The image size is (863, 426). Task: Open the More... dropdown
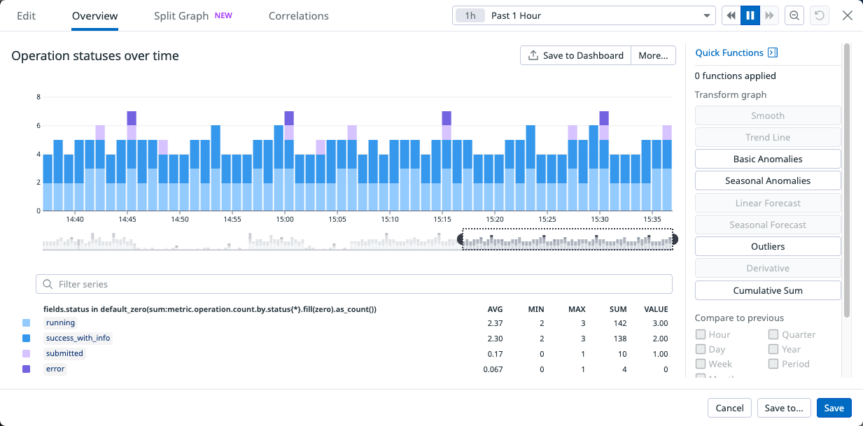pyautogui.click(x=652, y=55)
